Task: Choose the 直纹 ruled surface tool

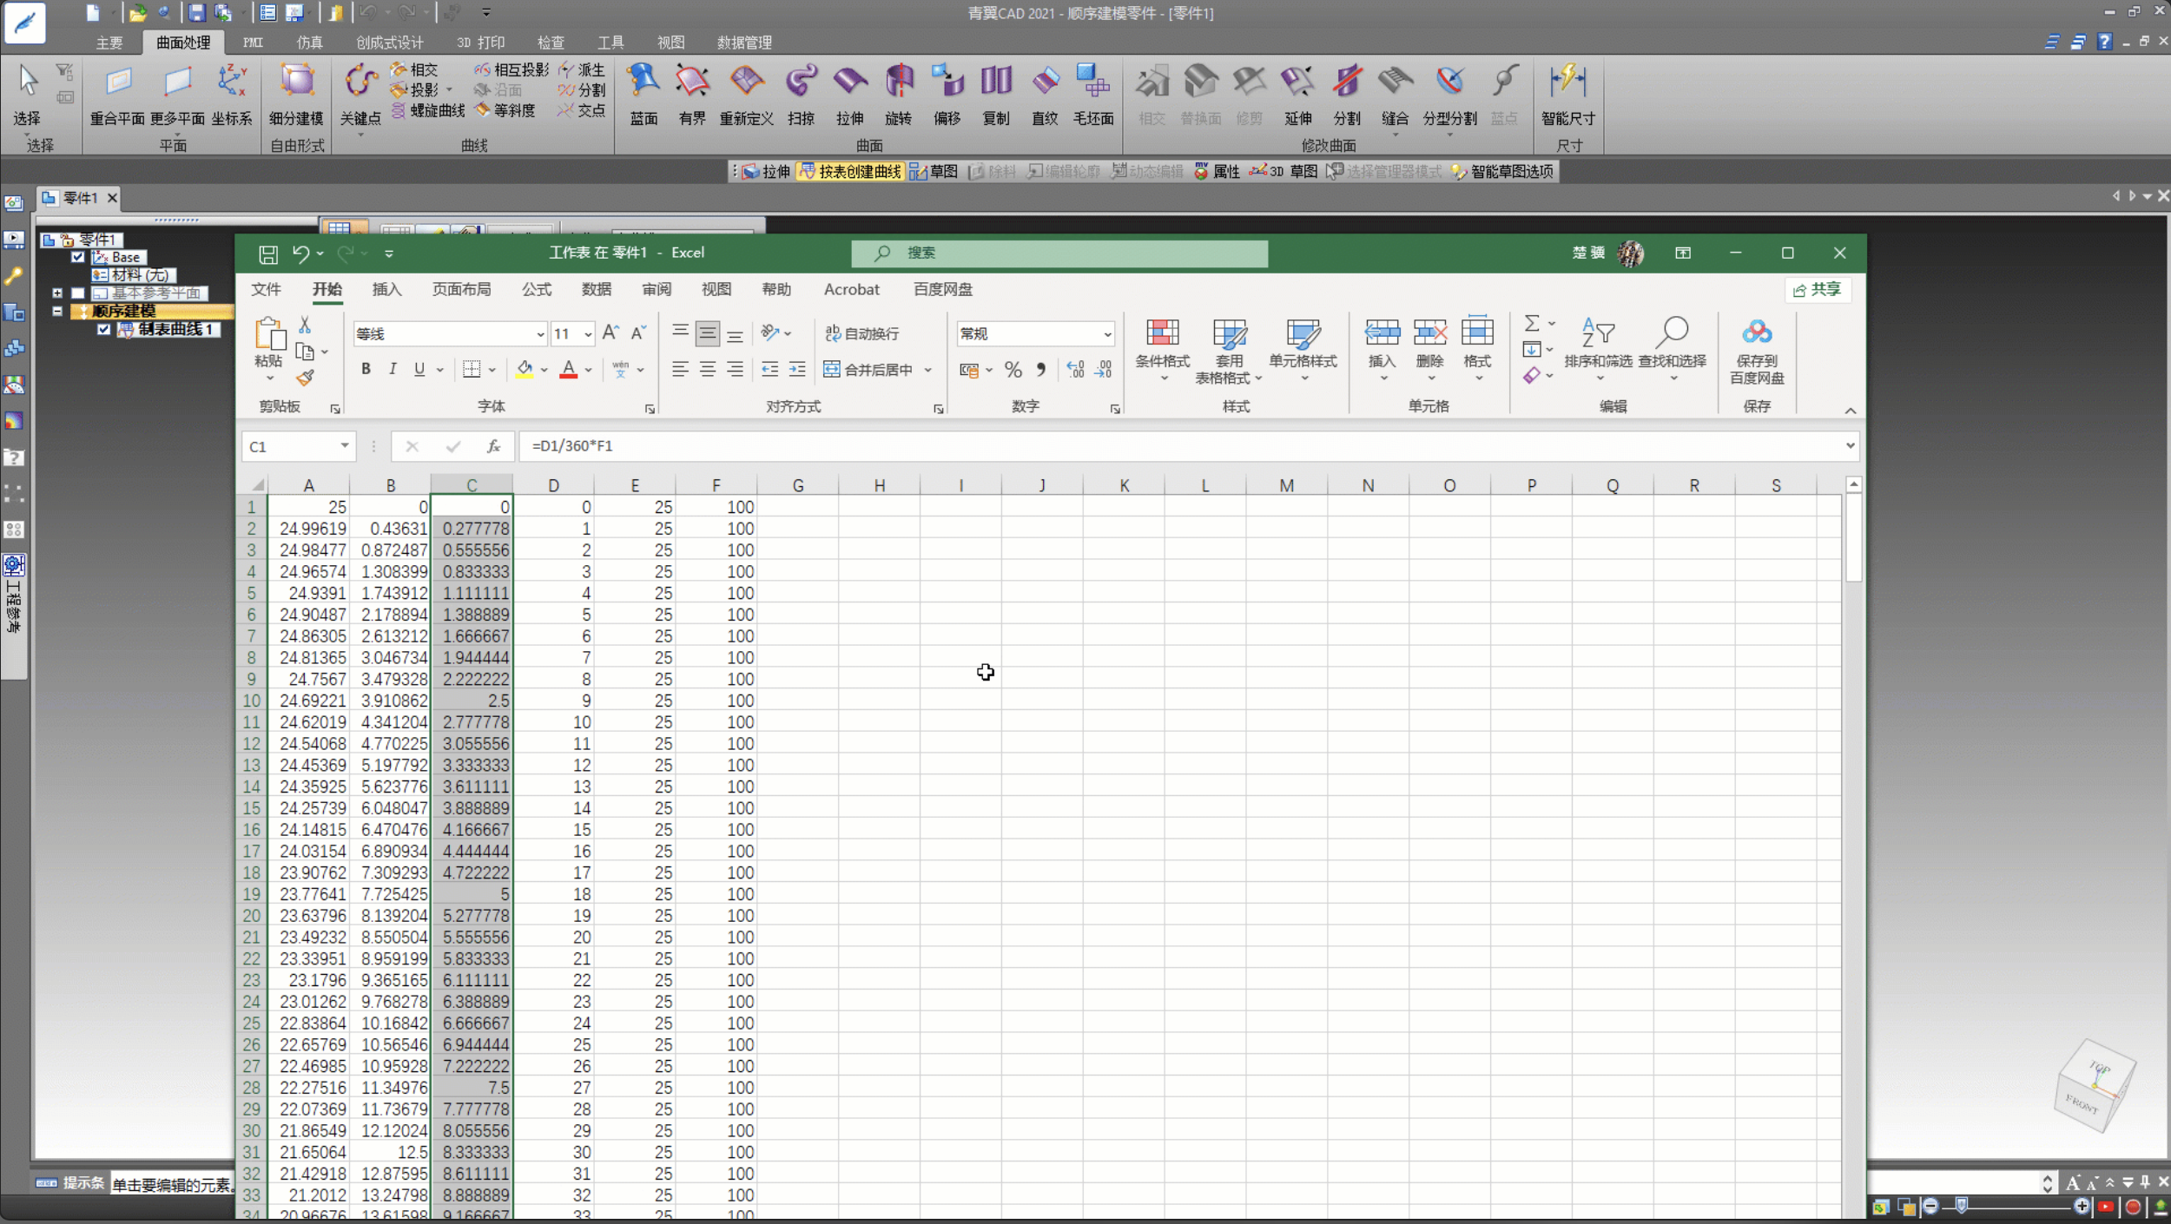Action: (1045, 94)
